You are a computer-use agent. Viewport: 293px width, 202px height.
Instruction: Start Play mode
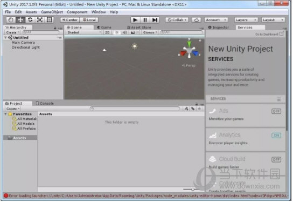tap(135, 20)
